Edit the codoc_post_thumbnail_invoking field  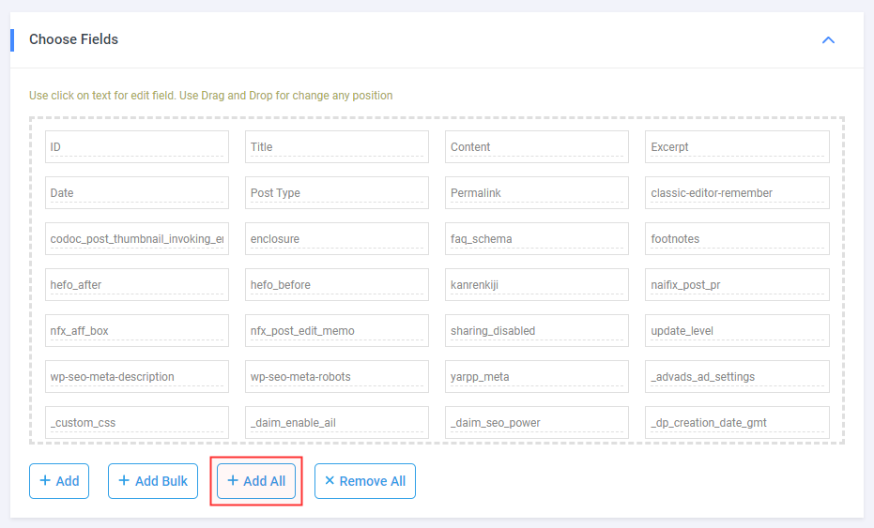pyautogui.click(x=137, y=239)
